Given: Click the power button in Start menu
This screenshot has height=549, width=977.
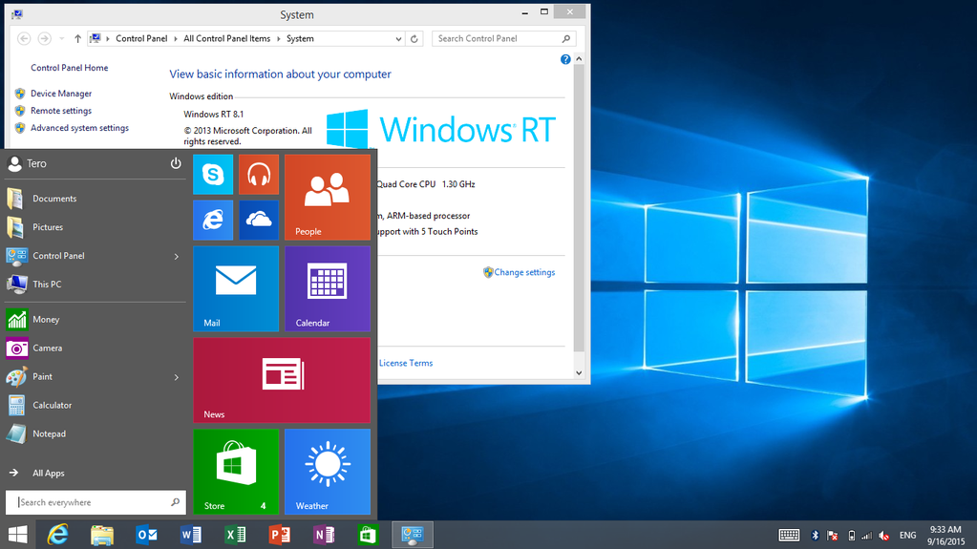Looking at the screenshot, I should (176, 163).
